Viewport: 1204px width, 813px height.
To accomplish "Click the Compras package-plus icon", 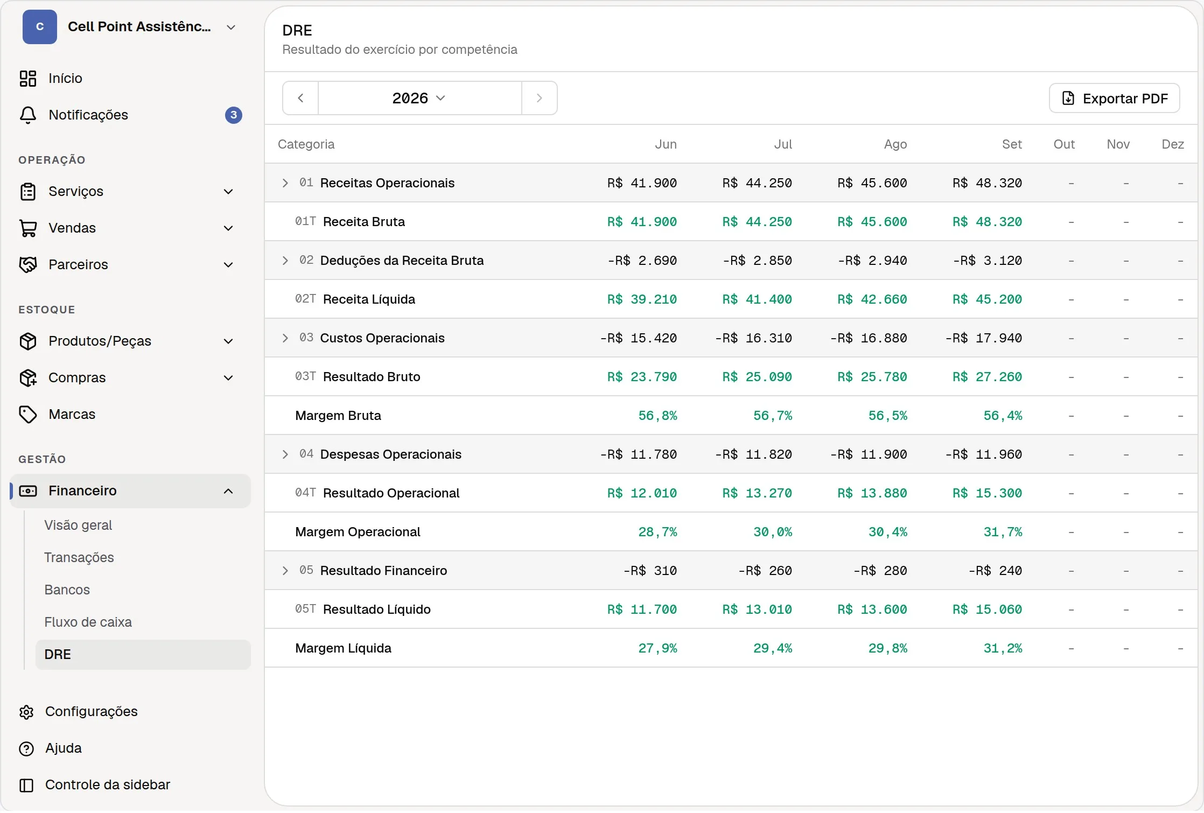I will click(28, 378).
